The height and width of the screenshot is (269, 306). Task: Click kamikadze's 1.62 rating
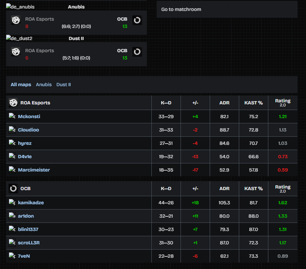pos(283,203)
